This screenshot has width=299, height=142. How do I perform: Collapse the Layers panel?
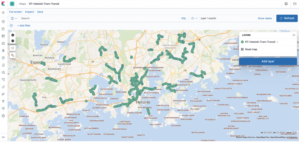[294, 35]
